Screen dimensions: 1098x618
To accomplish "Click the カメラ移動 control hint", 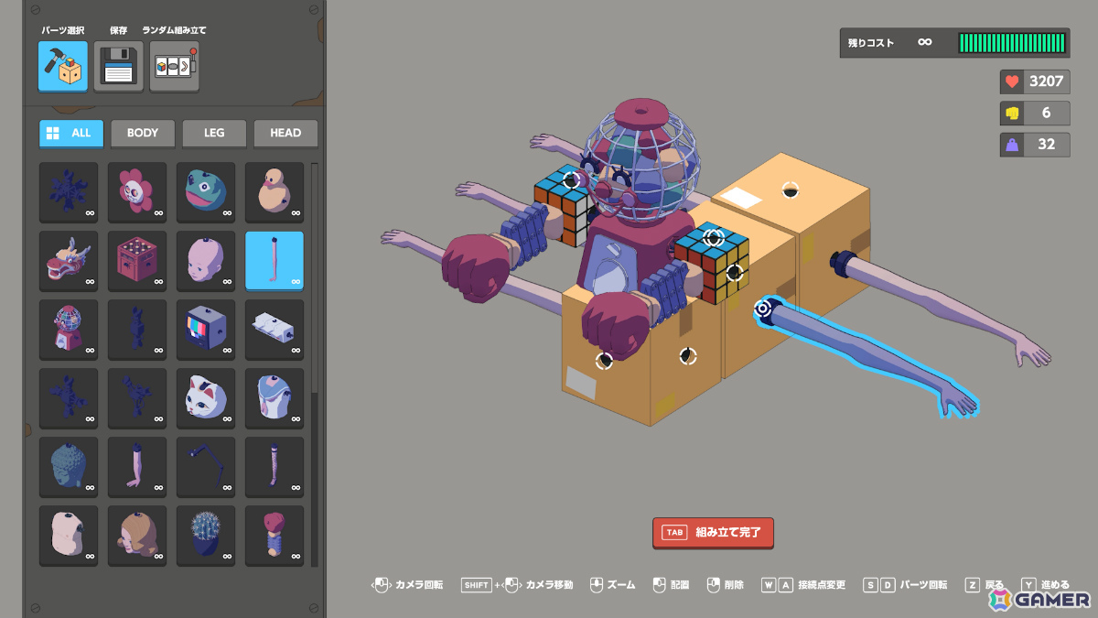I will pyautogui.click(x=516, y=584).
